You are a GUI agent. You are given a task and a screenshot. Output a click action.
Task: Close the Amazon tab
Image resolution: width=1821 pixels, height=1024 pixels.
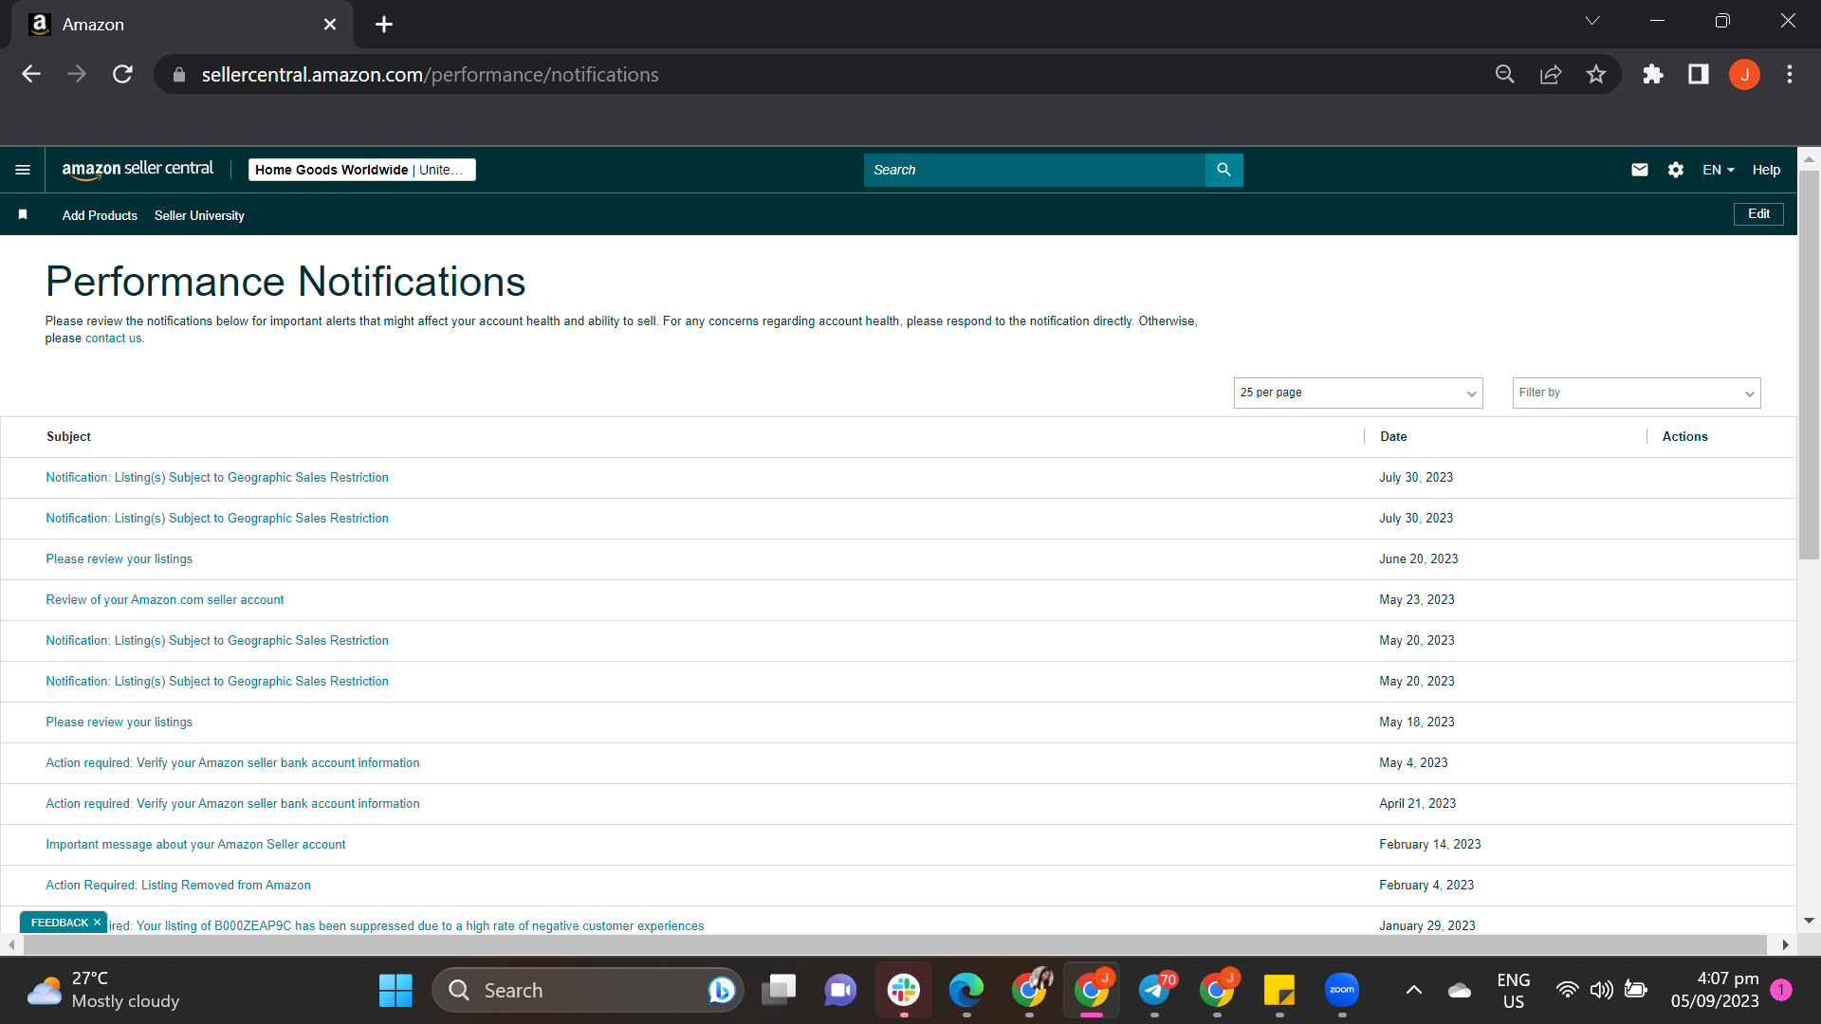330,25
